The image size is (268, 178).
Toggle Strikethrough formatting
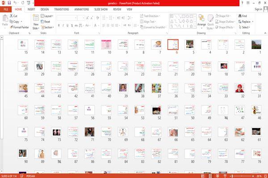point(76,25)
